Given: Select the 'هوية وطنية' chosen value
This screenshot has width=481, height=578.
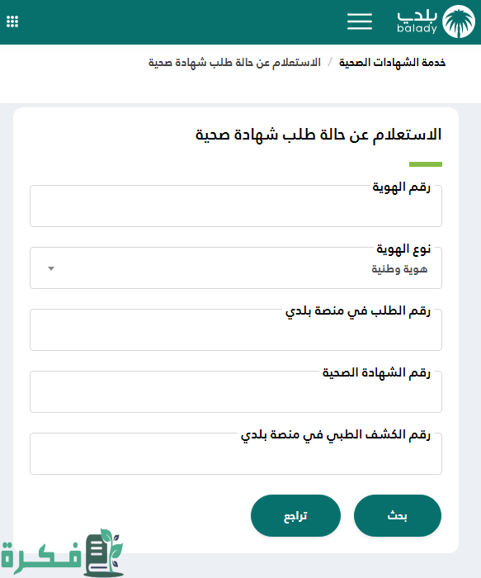Looking at the screenshot, I should click(x=399, y=269).
